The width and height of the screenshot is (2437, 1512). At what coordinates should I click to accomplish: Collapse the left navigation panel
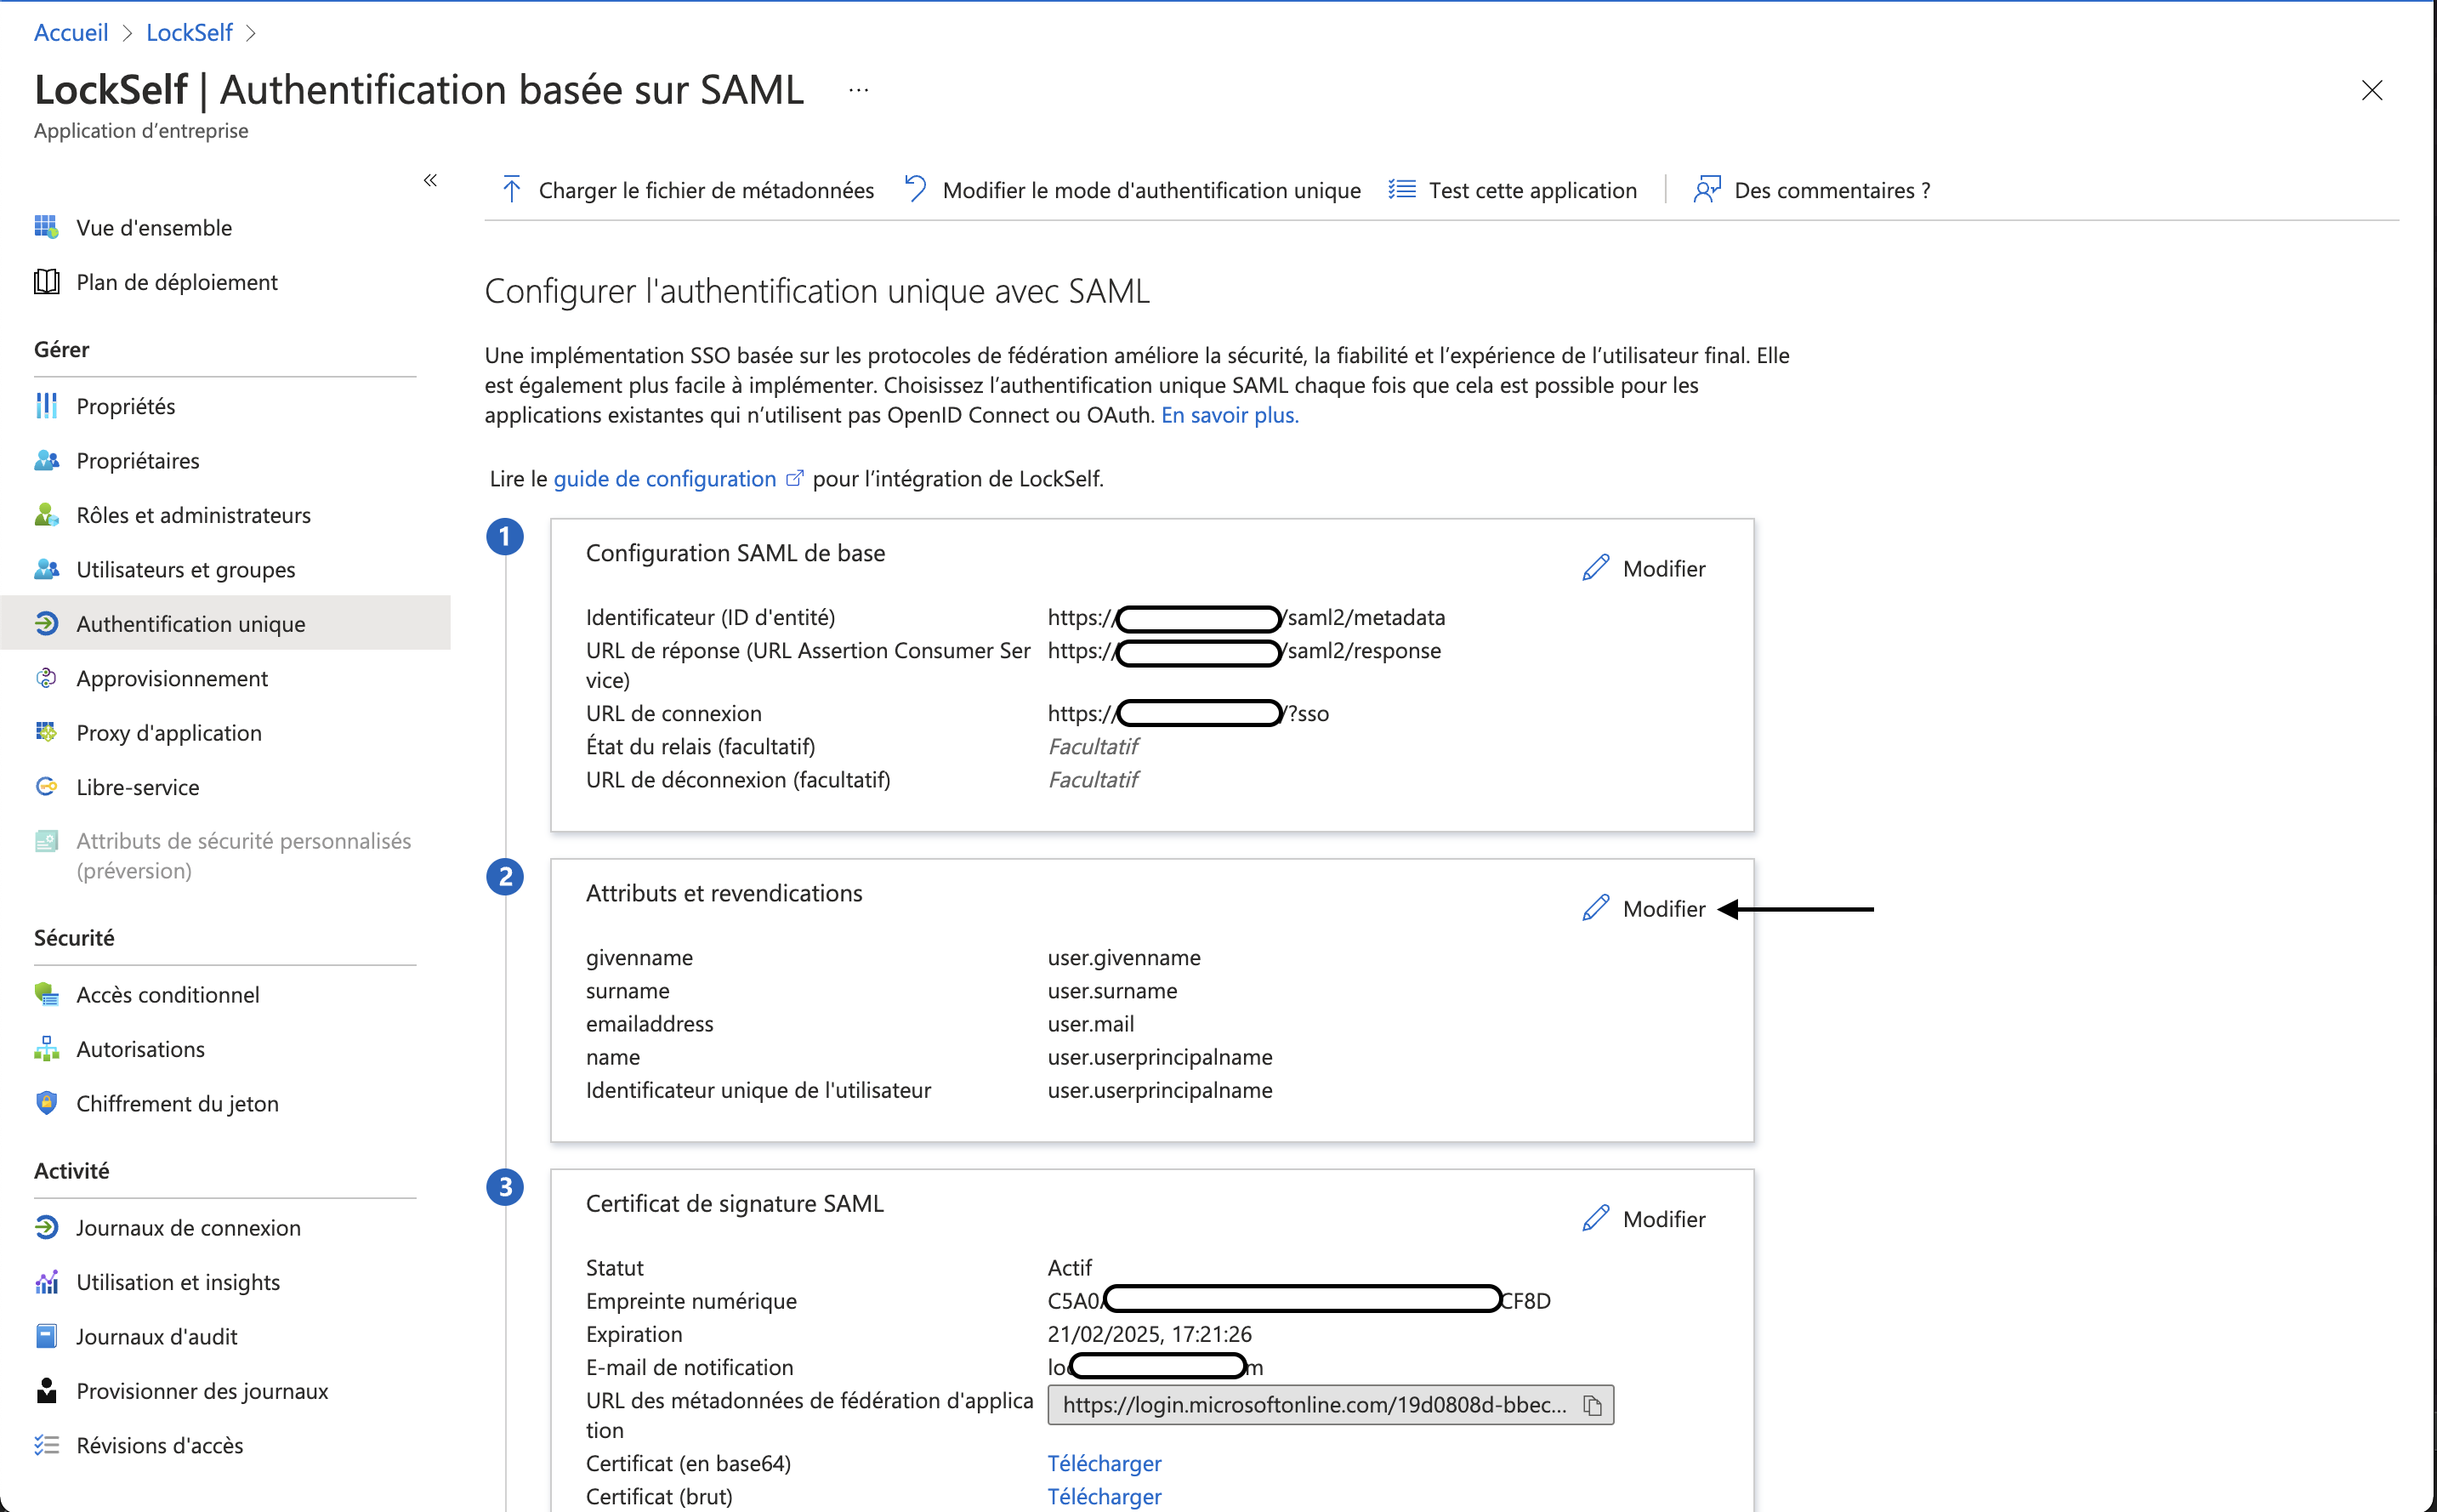pos(431,180)
